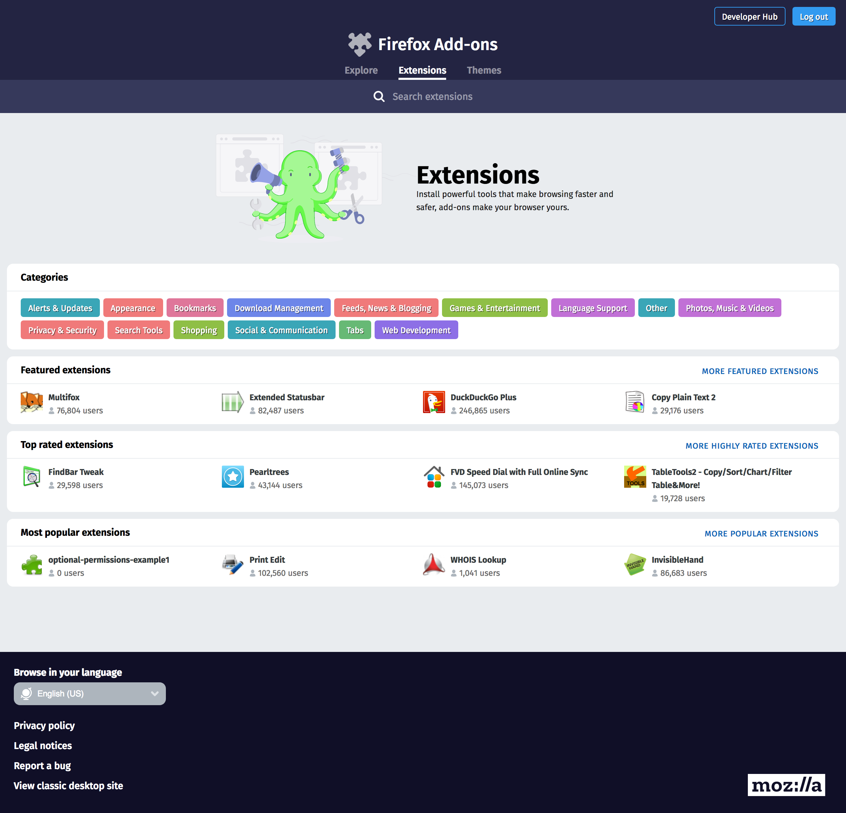846x813 pixels.
Task: Open More Popular Extensions link
Action: (761, 533)
